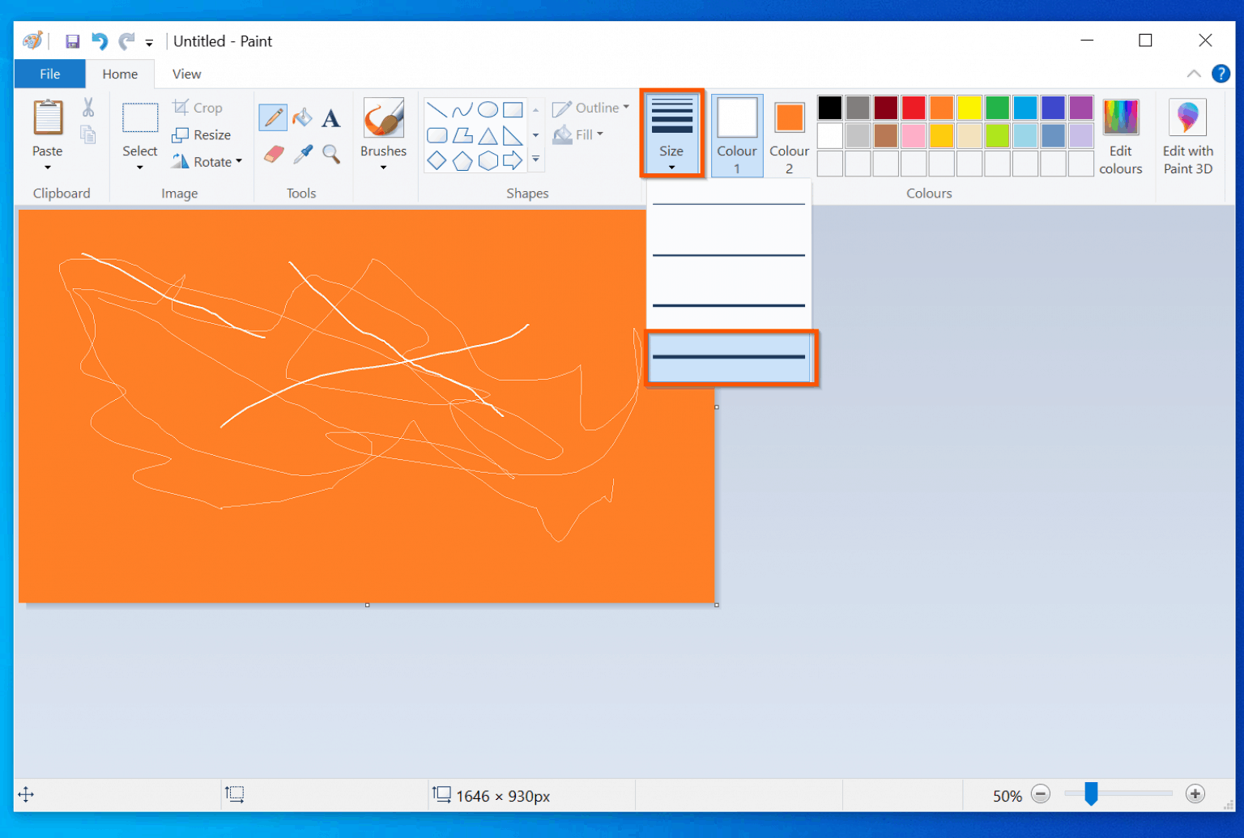This screenshot has width=1244, height=838.
Task: Choose the five-point star shape
Action: click(535, 160)
